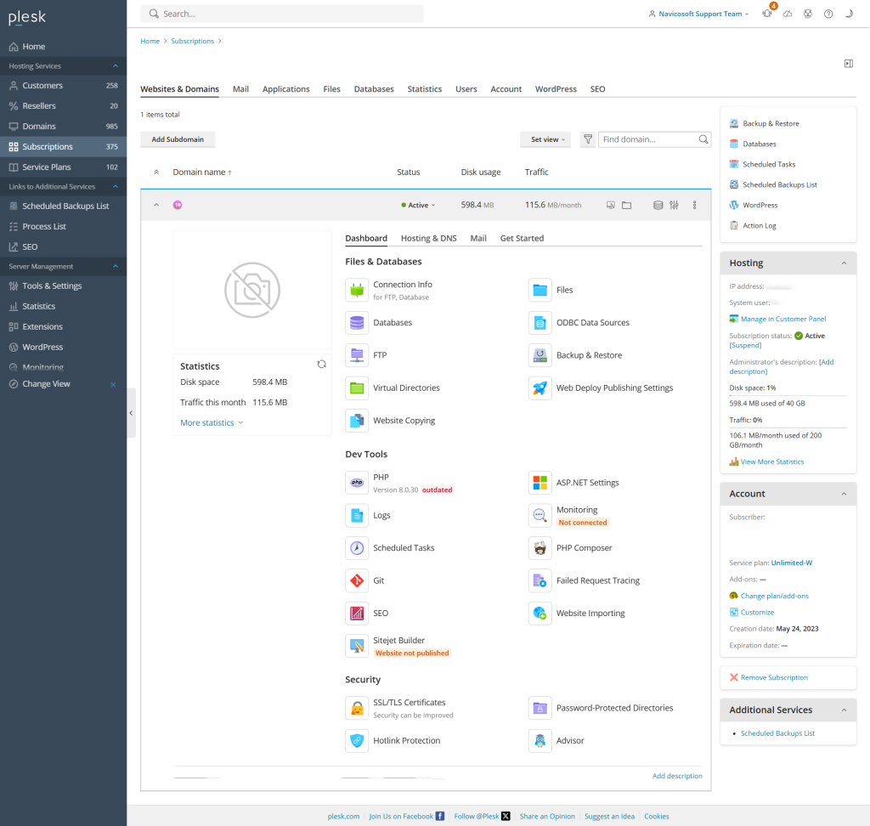Viewport: 870px width, 826px height.
Task: Expand the More statistics section
Action: [x=212, y=422]
